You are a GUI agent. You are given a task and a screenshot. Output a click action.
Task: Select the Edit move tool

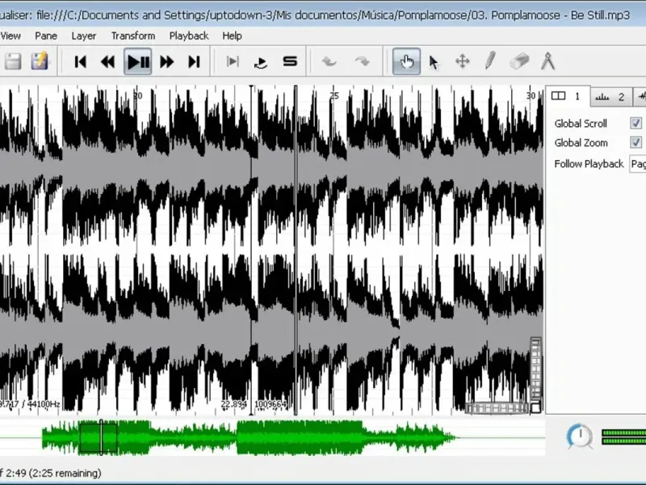[x=463, y=62]
